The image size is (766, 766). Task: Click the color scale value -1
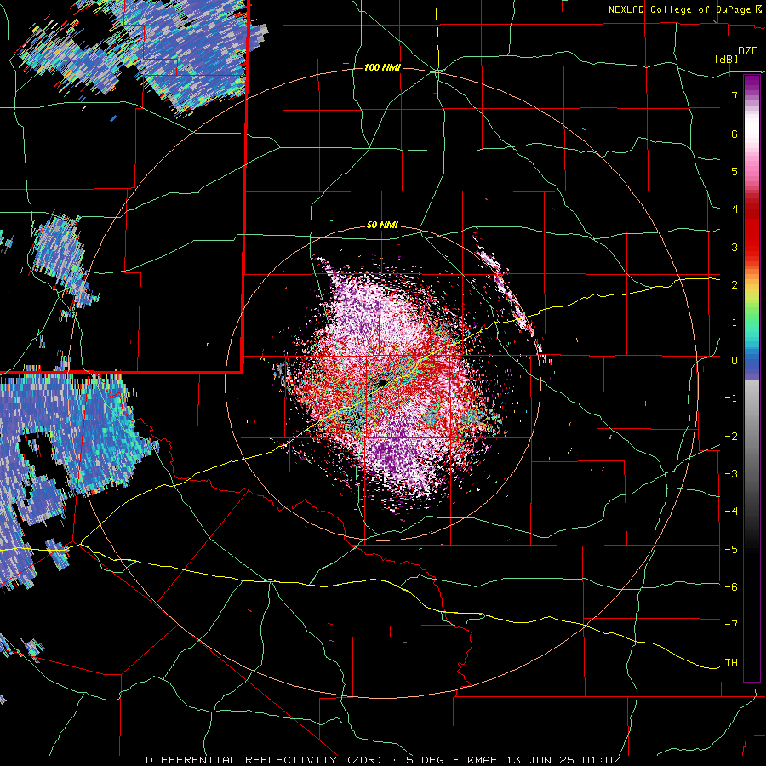731,398
